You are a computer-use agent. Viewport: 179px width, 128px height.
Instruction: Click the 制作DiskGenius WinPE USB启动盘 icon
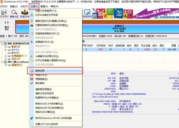pos(32,118)
